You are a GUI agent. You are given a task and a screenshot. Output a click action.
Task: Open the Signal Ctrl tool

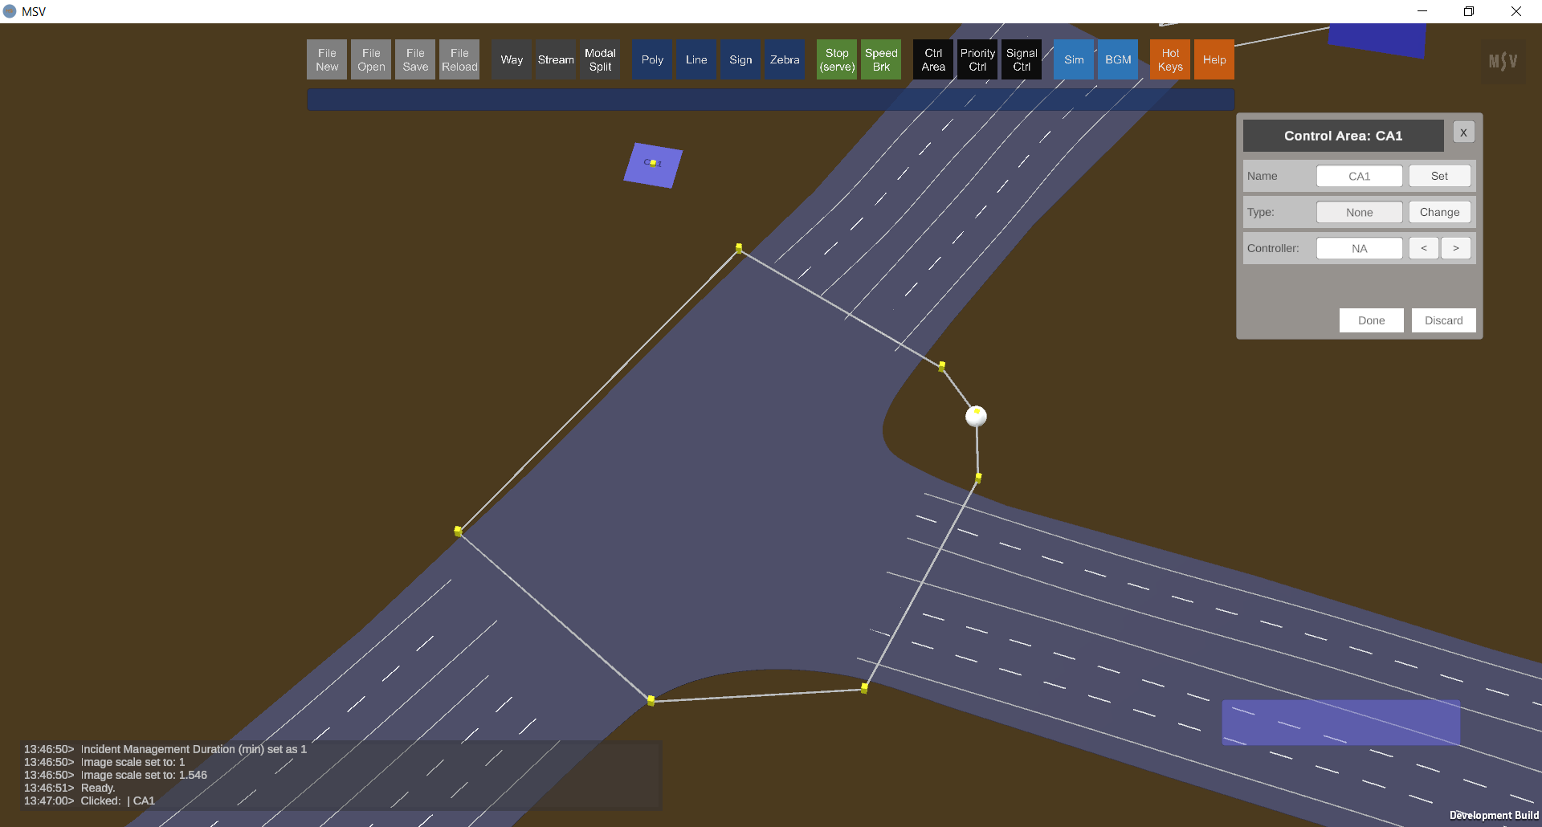click(x=1022, y=59)
